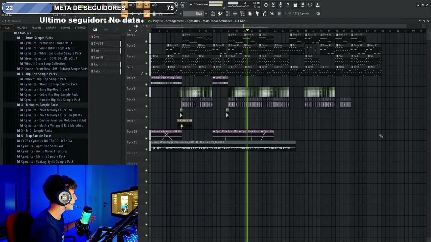Switch to the LIBRARY browser tab
Screen dimensions: 431x242
click(x=51, y=28)
